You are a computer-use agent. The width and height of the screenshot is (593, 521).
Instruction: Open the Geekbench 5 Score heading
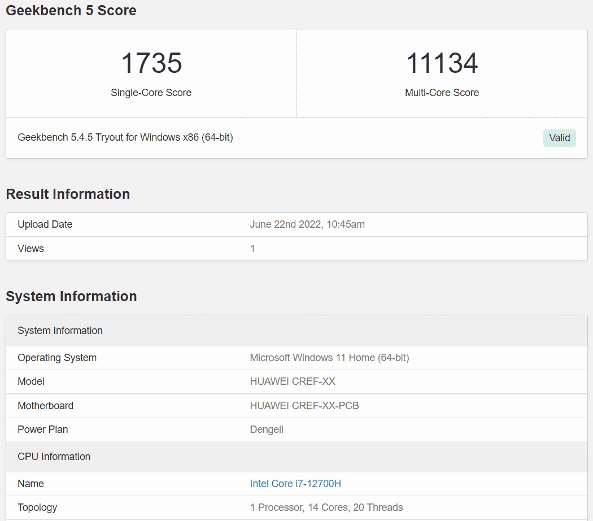(x=71, y=10)
